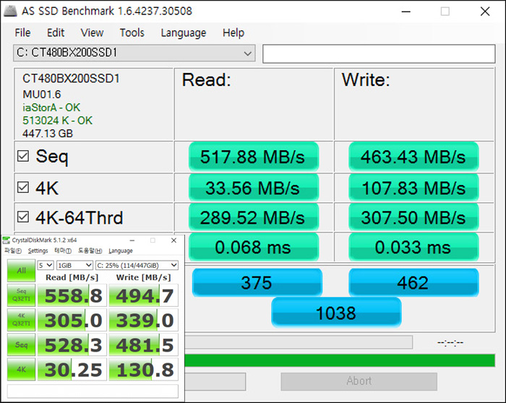Open CrystalDiskMark Language menu
The height and width of the screenshot is (403, 506).
(x=121, y=251)
